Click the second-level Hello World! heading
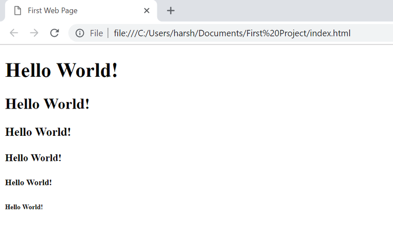The width and height of the screenshot is (393, 229). click(48, 104)
